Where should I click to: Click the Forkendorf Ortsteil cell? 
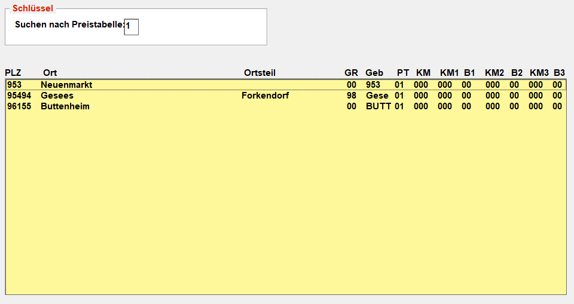265,96
